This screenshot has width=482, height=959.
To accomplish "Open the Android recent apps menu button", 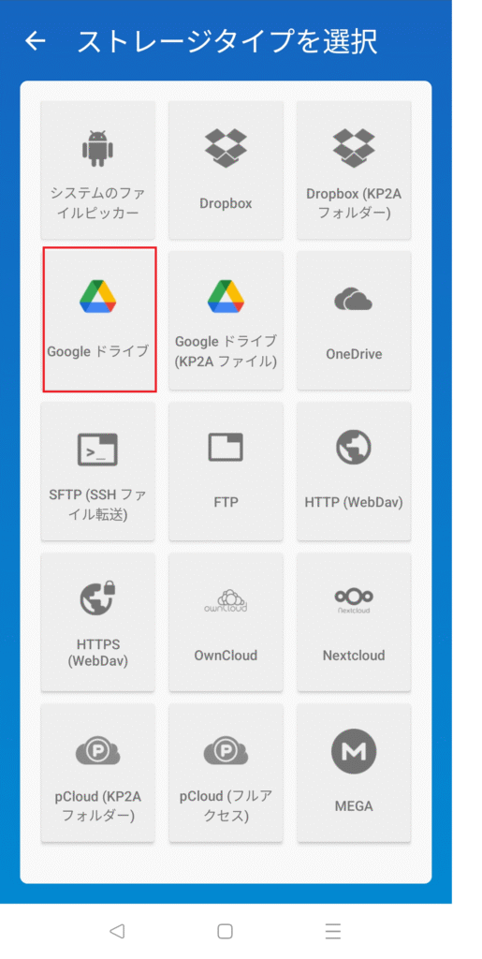I will tap(332, 931).
